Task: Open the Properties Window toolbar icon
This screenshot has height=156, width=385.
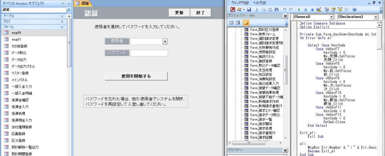Action: 333,10
